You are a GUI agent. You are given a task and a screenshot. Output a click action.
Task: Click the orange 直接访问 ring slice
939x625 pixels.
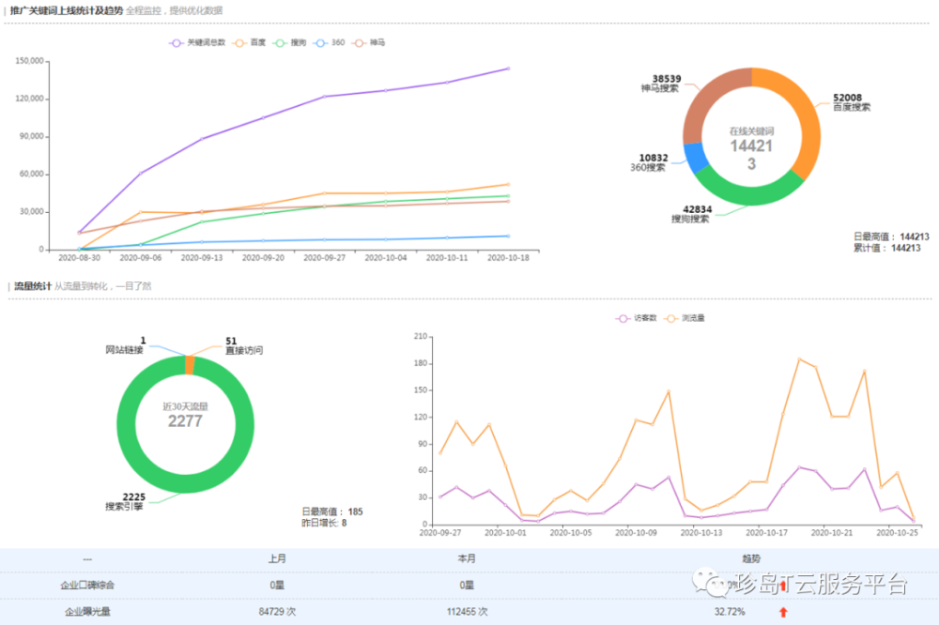point(190,365)
